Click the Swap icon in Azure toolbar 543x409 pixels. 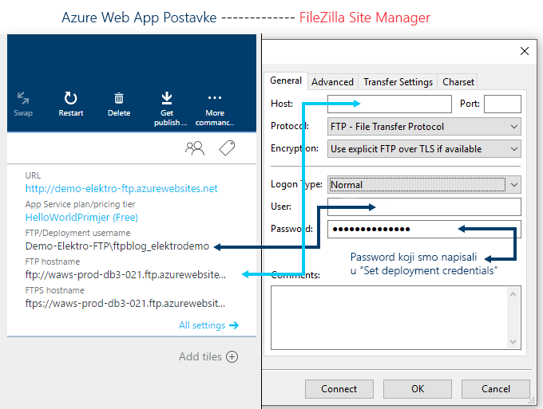coord(23,98)
